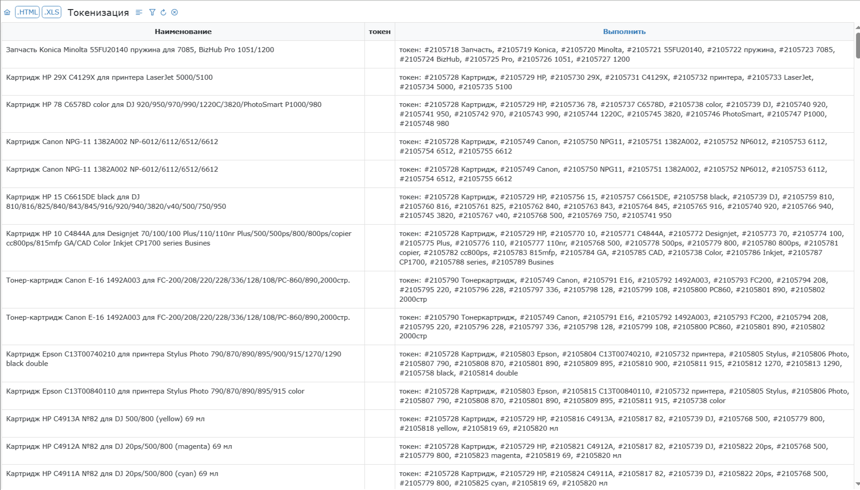Viewport: 860px width, 490px height.
Task: Click the token list containing #2105815 C13T00840110
Action: pyautogui.click(x=624, y=396)
